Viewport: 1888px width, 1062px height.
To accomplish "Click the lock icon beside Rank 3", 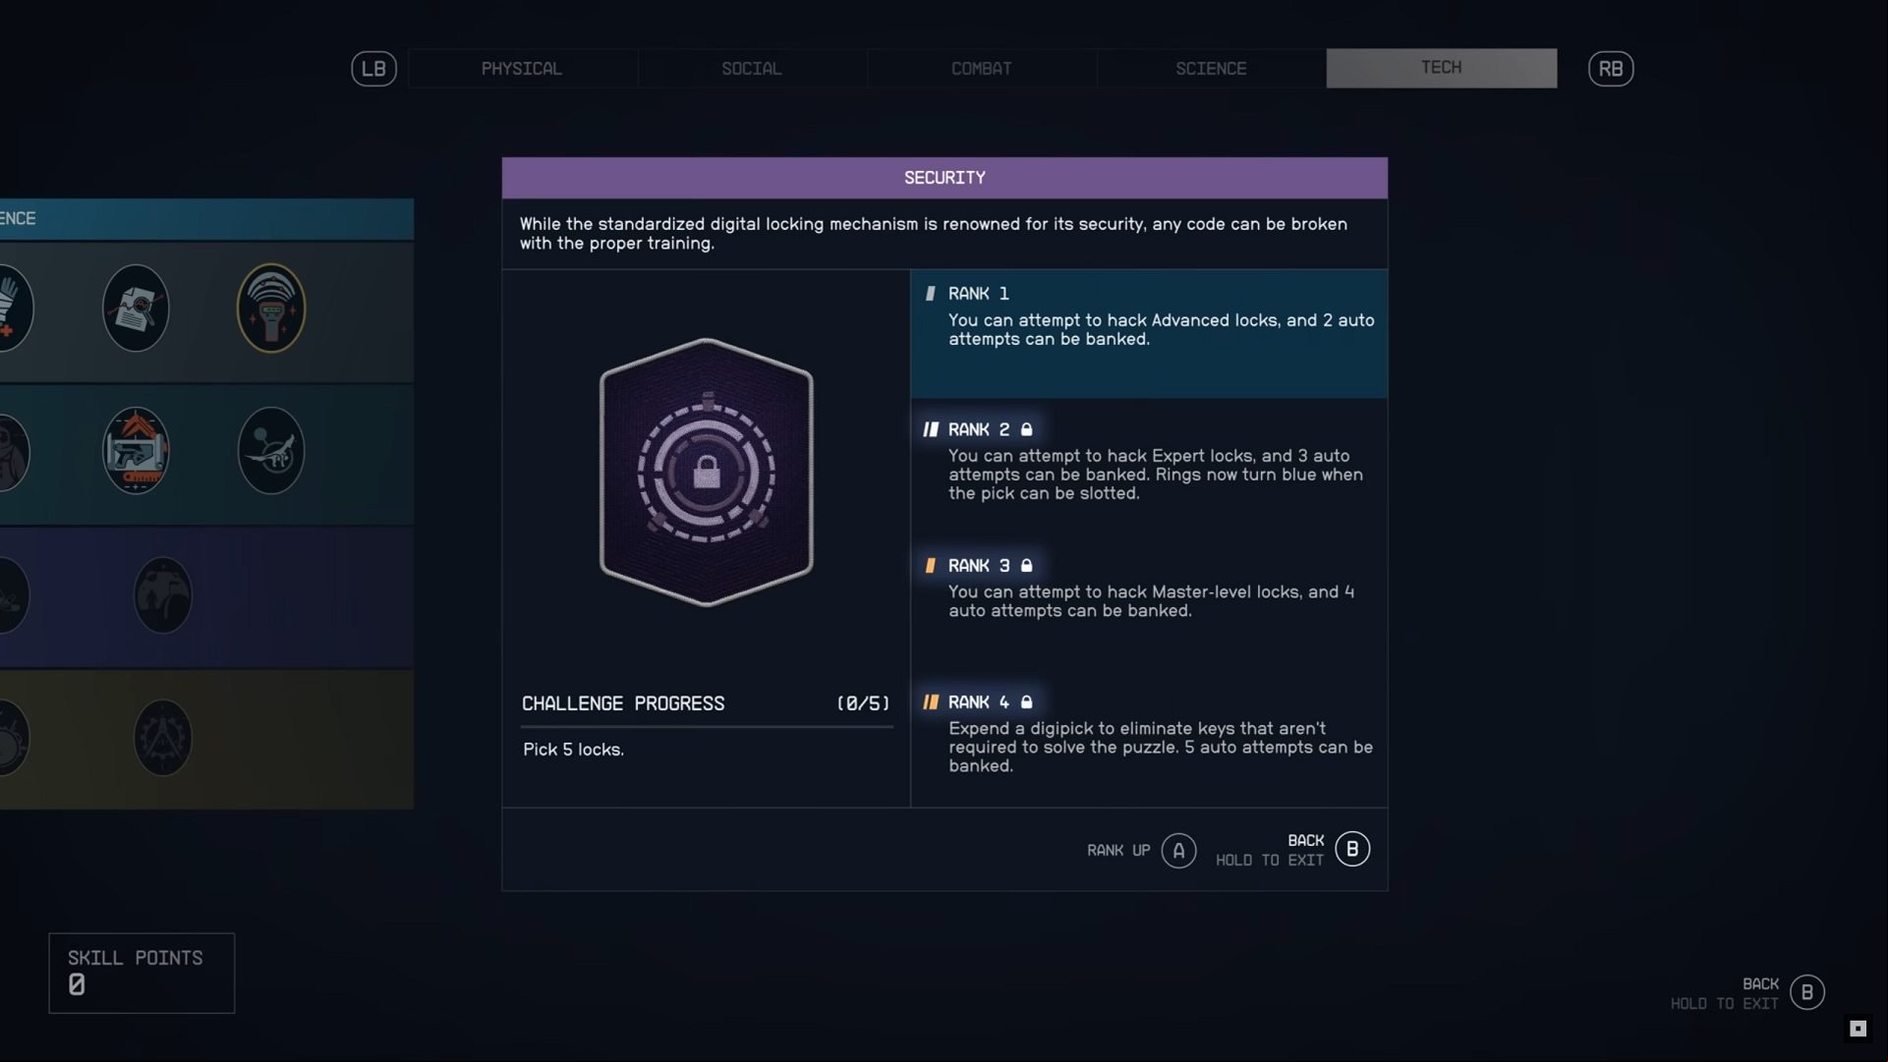I will pyautogui.click(x=1026, y=566).
